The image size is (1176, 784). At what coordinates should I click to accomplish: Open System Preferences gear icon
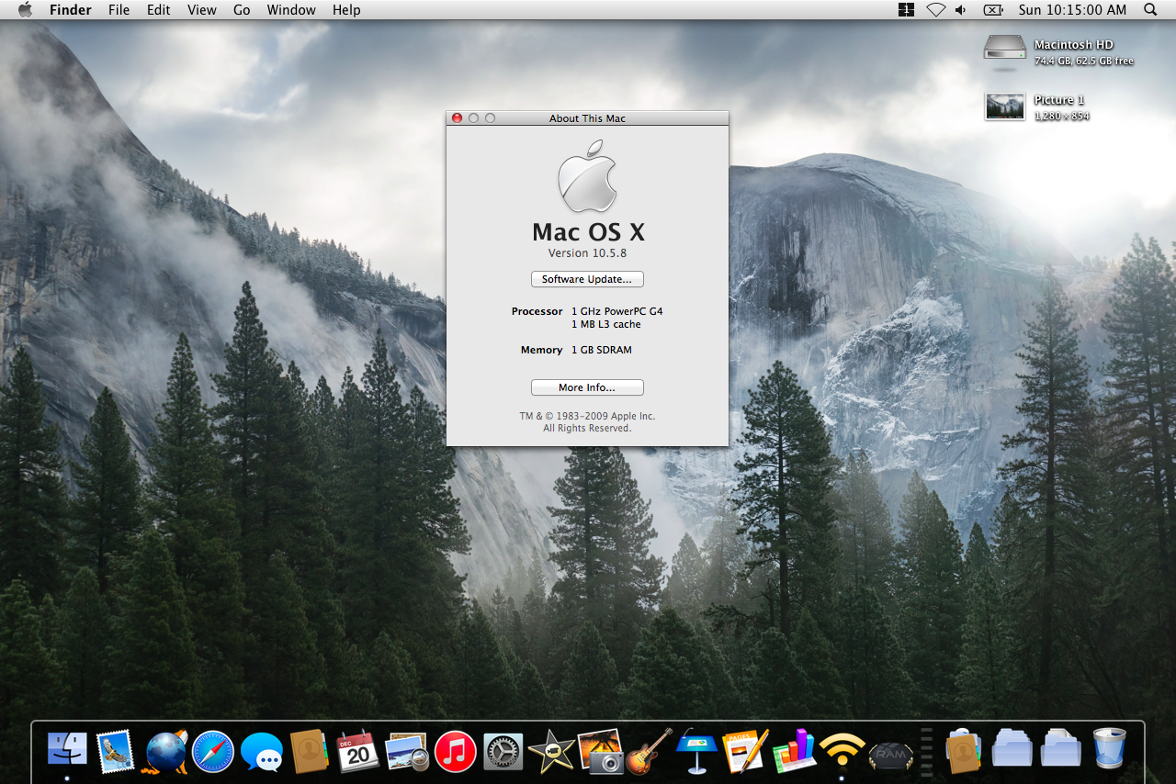(x=503, y=752)
